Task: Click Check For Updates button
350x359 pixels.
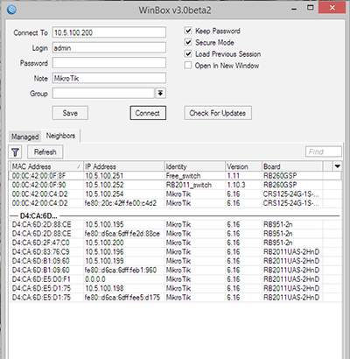Action: pos(218,113)
